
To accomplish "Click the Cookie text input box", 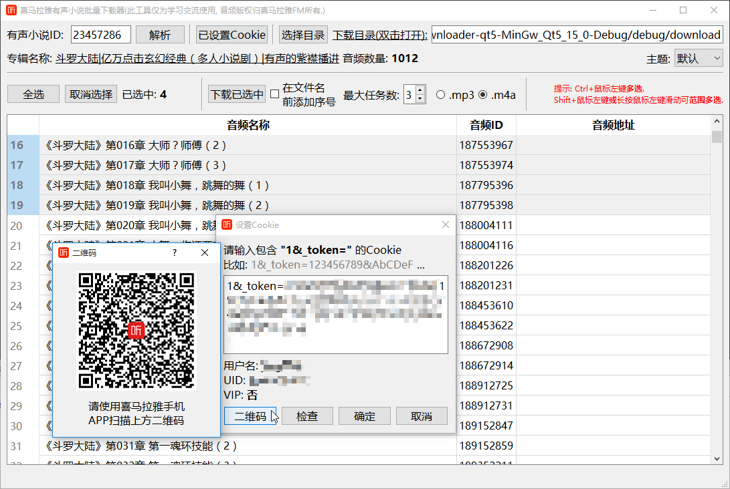I will (336, 315).
